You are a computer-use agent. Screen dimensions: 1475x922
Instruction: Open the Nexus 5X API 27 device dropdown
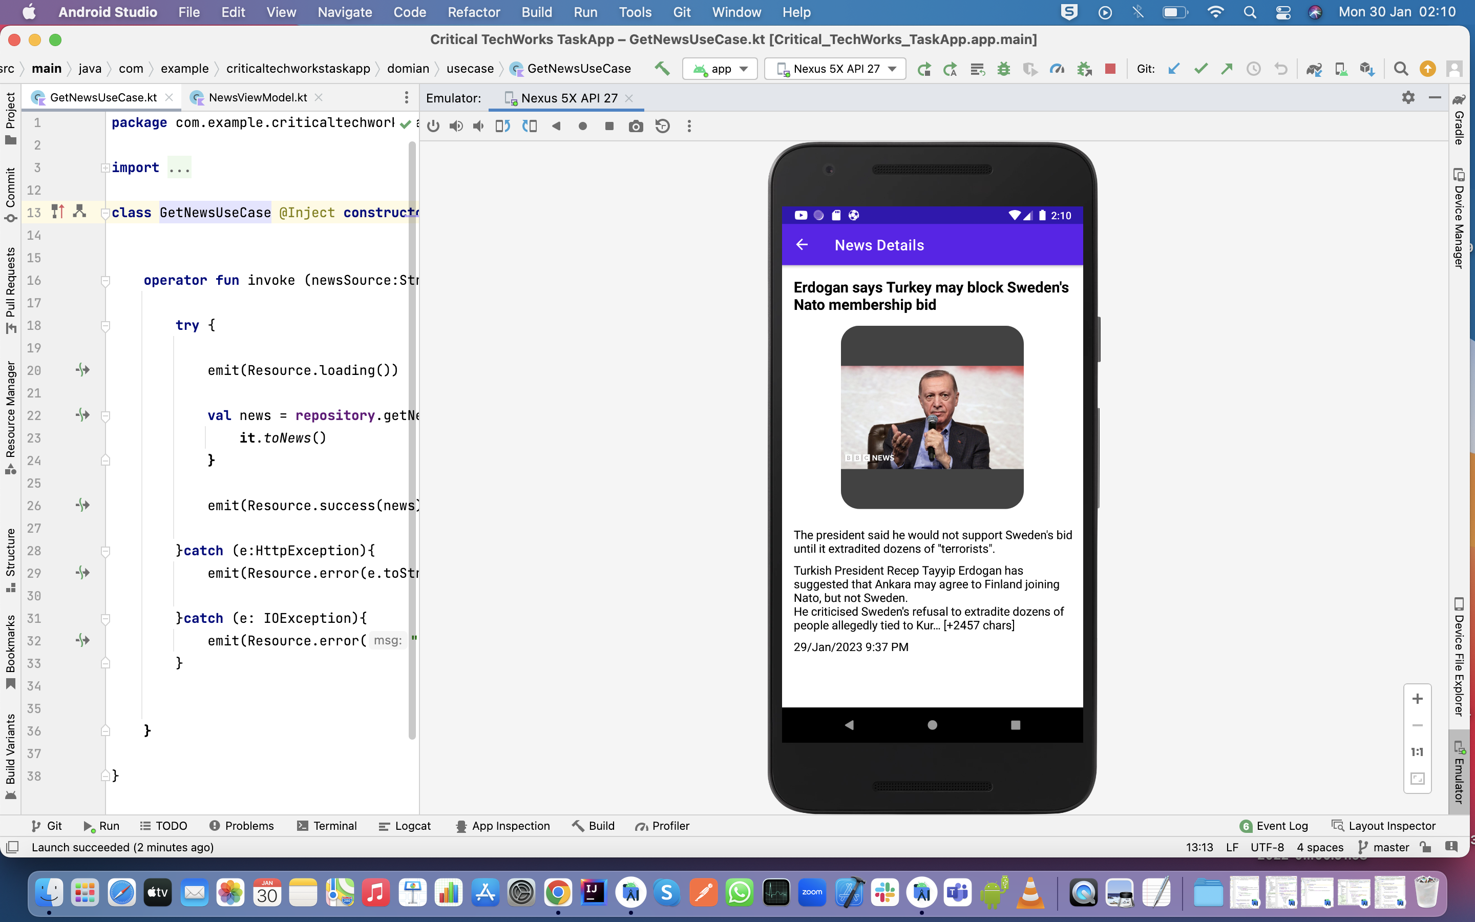pos(835,68)
